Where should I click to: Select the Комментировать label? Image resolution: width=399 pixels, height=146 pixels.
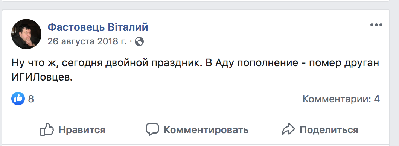(x=206, y=130)
